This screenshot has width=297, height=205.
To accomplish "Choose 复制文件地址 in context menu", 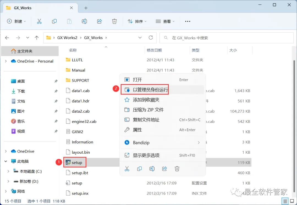I will pyautogui.click(x=163, y=120).
